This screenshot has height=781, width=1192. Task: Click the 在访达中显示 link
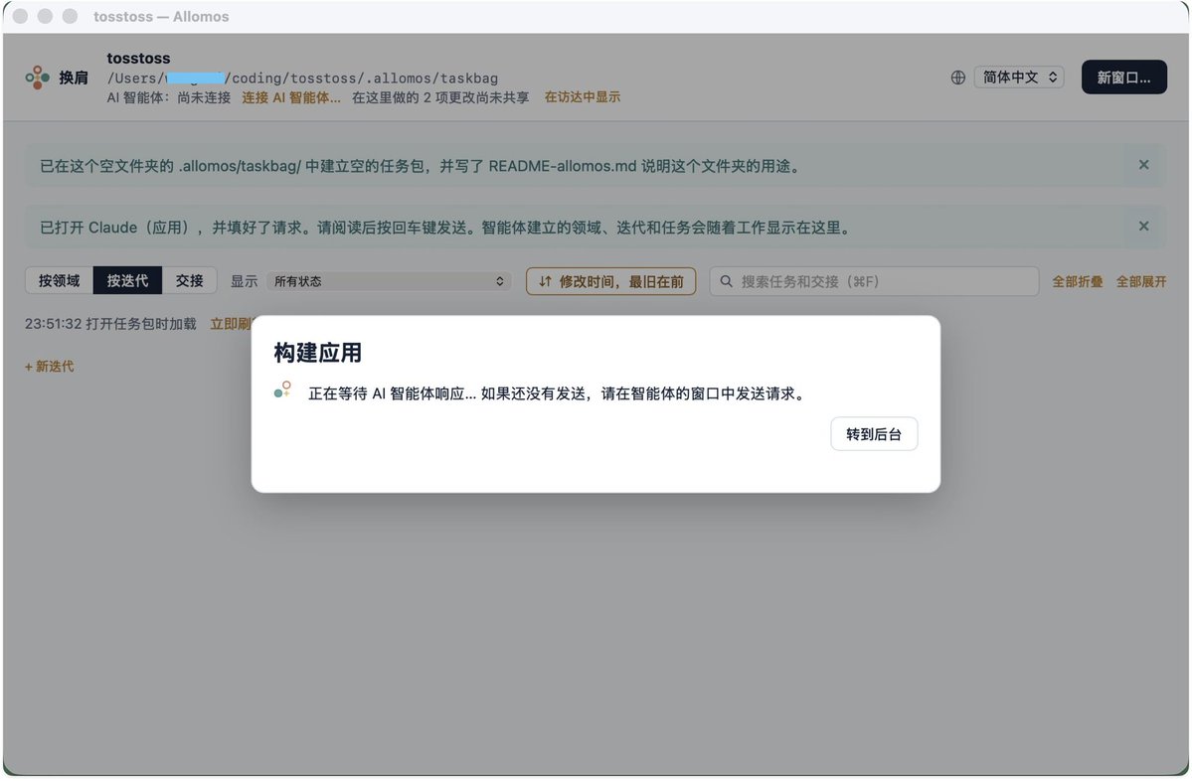coord(583,97)
